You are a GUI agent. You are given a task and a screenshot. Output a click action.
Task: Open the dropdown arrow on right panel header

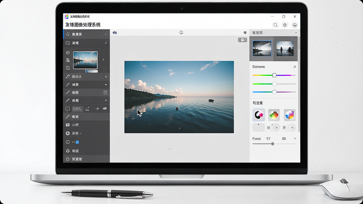pos(296,33)
